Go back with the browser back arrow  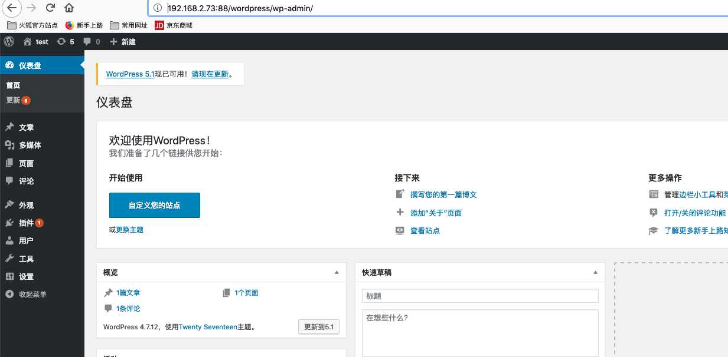tap(11, 8)
